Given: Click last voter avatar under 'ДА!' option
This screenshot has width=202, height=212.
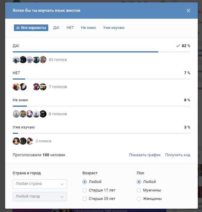Looking at the screenshot, I should click(x=43, y=60).
